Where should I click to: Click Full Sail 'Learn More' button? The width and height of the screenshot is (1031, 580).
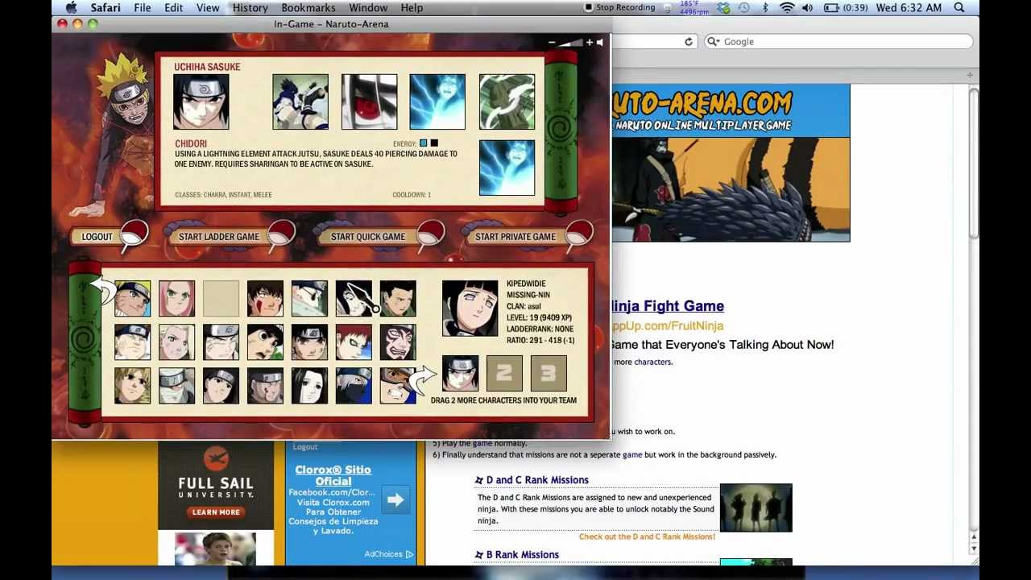click(216, 512)
